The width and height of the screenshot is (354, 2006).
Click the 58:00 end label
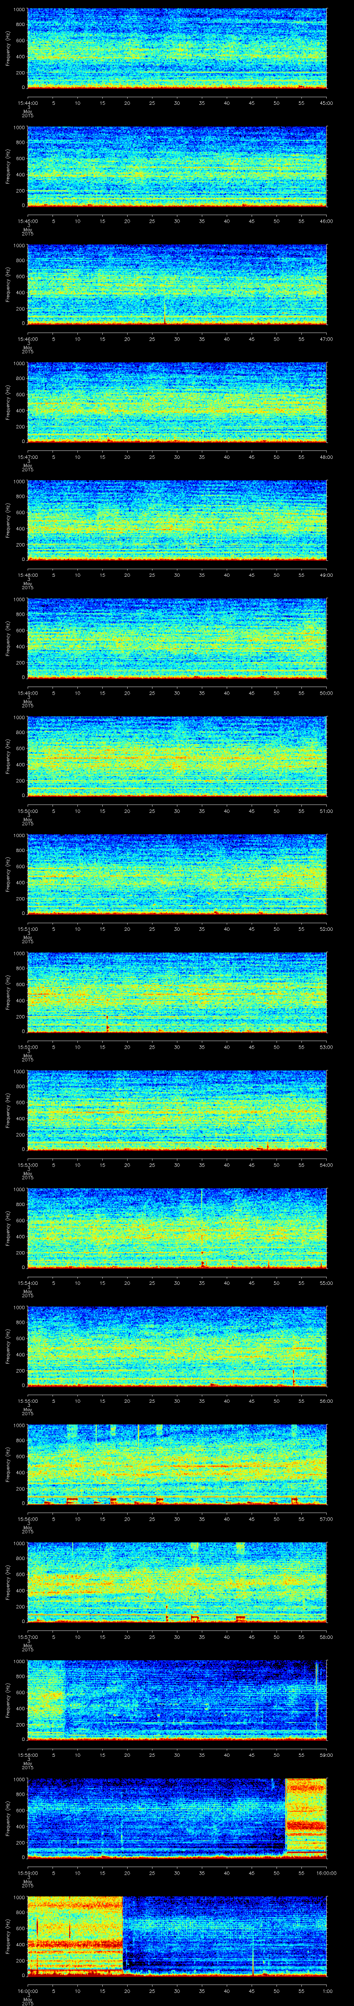pos(326,1636)
